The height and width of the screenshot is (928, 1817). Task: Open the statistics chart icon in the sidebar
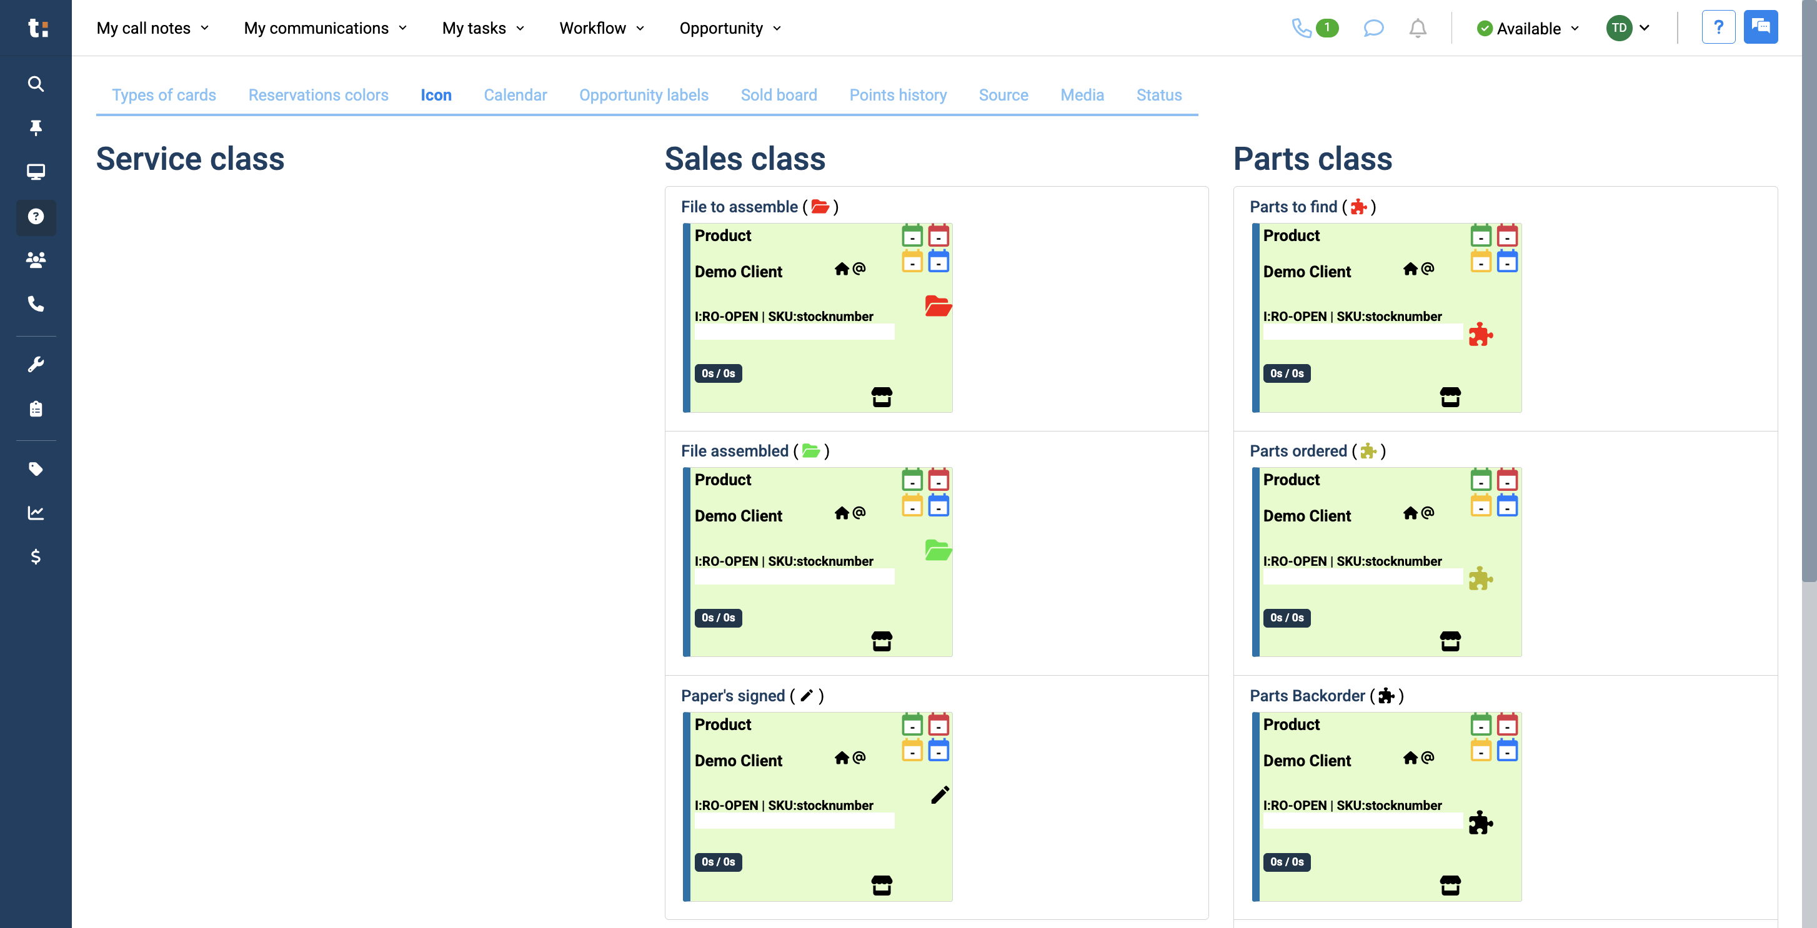click(x=35, y=513)
